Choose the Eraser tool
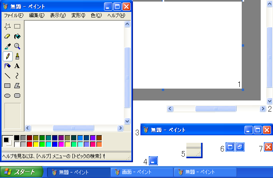The height and width of the screenshot is (178, 273). [x=8, y=36]
